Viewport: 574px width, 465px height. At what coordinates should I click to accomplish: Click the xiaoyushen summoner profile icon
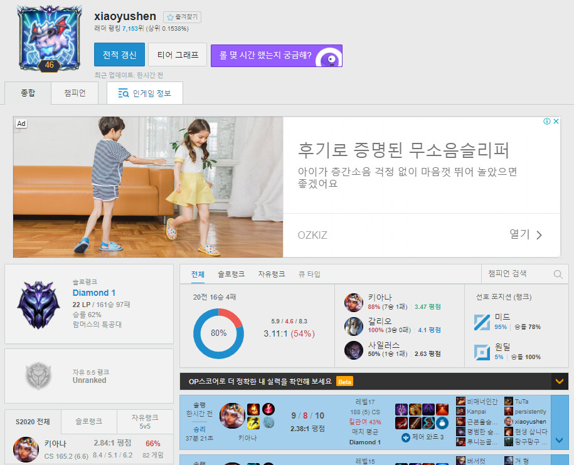click(49, 38)
